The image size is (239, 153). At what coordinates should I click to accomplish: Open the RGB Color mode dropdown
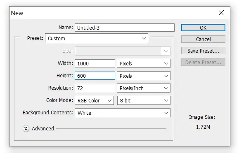click(94, 100)
